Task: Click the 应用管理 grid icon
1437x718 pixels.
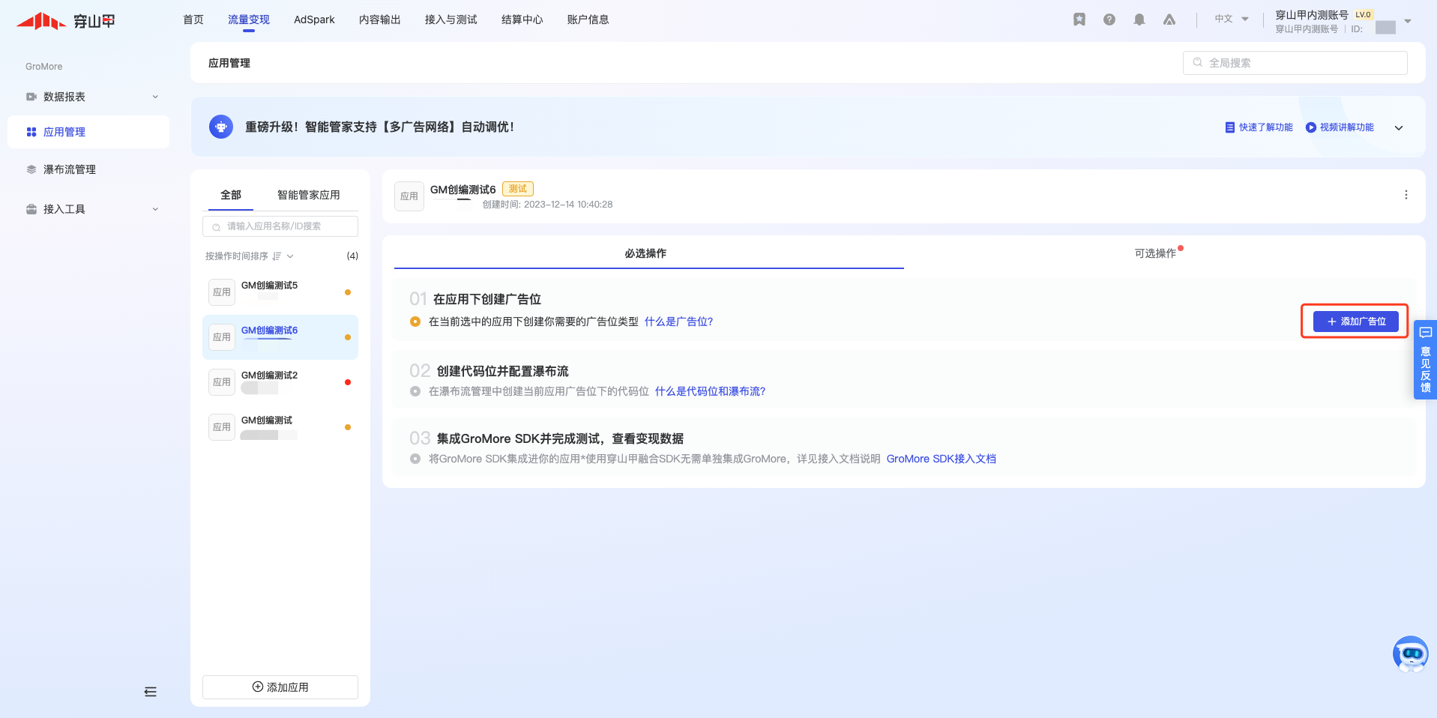Action: pyautogui.click(x=31, y=132)
